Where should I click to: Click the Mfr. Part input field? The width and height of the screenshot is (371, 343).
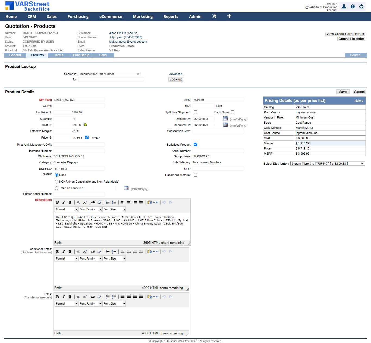pyautogui.click(x=79, y=100)
